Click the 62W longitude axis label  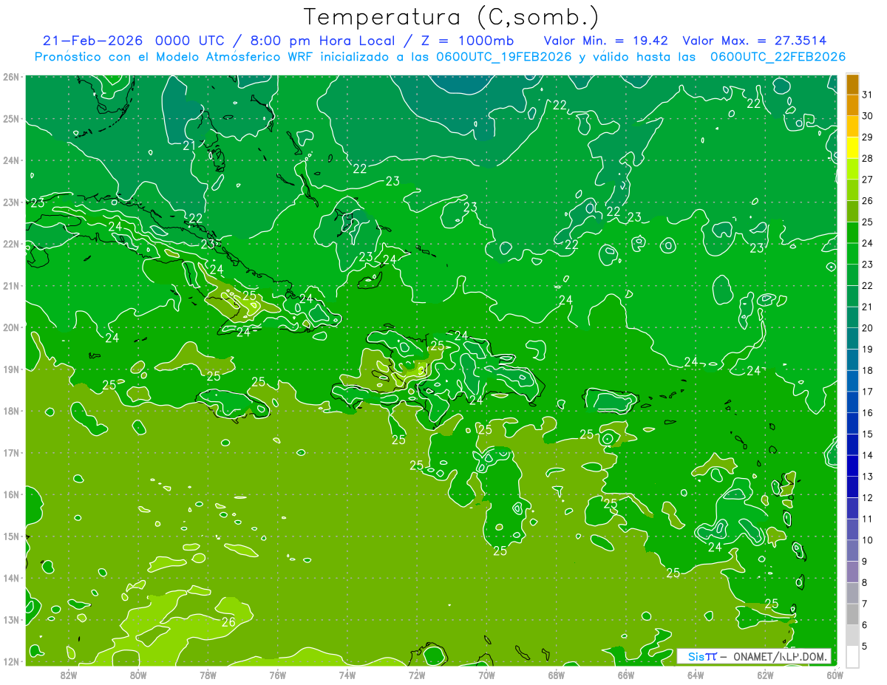click(765, 674)
